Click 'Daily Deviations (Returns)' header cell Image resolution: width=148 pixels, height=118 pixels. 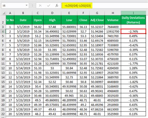tap(133, 20)
